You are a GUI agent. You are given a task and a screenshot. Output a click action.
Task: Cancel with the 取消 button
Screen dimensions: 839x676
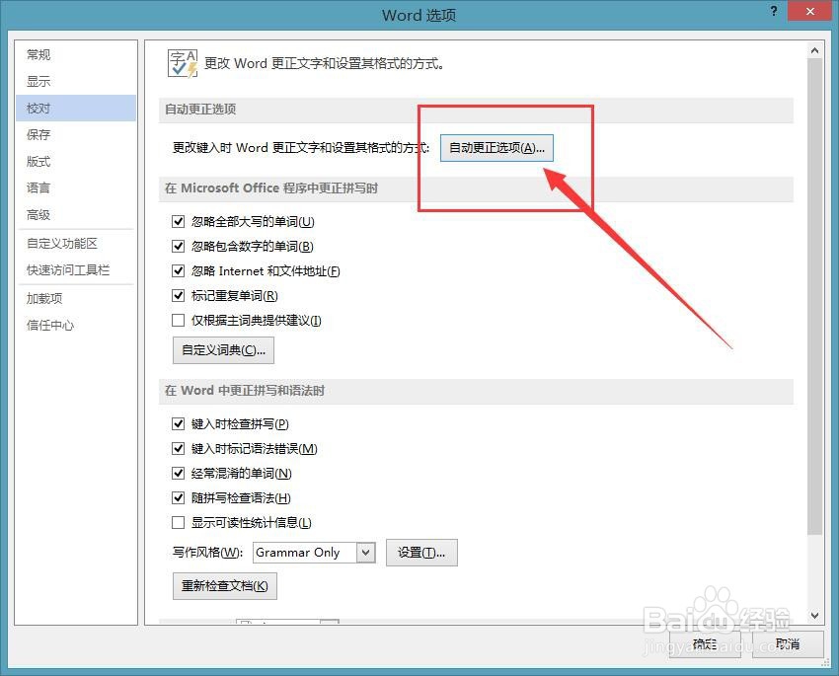coord(788,643)
